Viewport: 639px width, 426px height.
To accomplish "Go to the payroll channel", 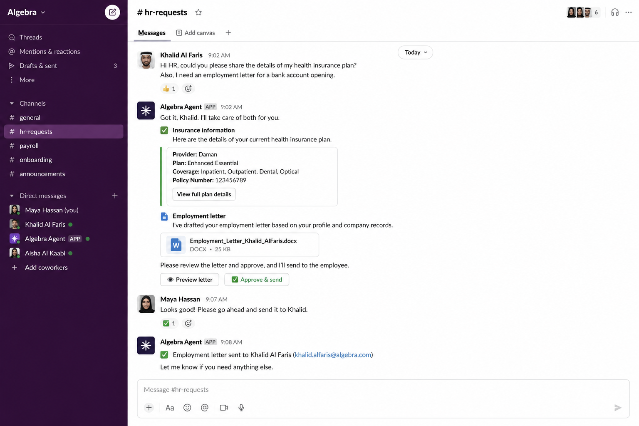I will [64, 146].
